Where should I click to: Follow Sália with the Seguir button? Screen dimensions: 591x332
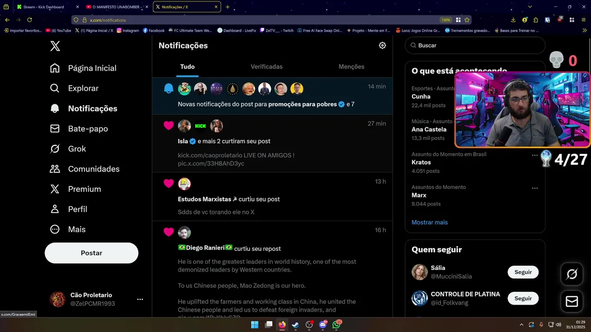click(523, 272)
